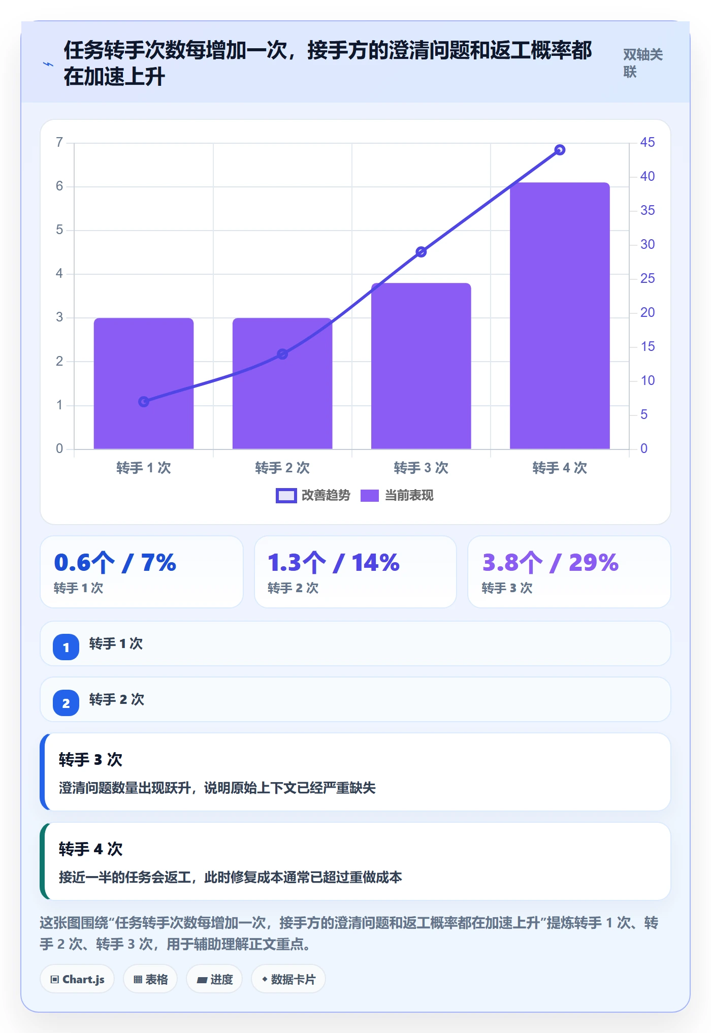The height and width of the screenshot is (1033, 711).
Task: Click the x-axis label 转手 4 次
Action: pyautogui.click(x=560, y=468)
